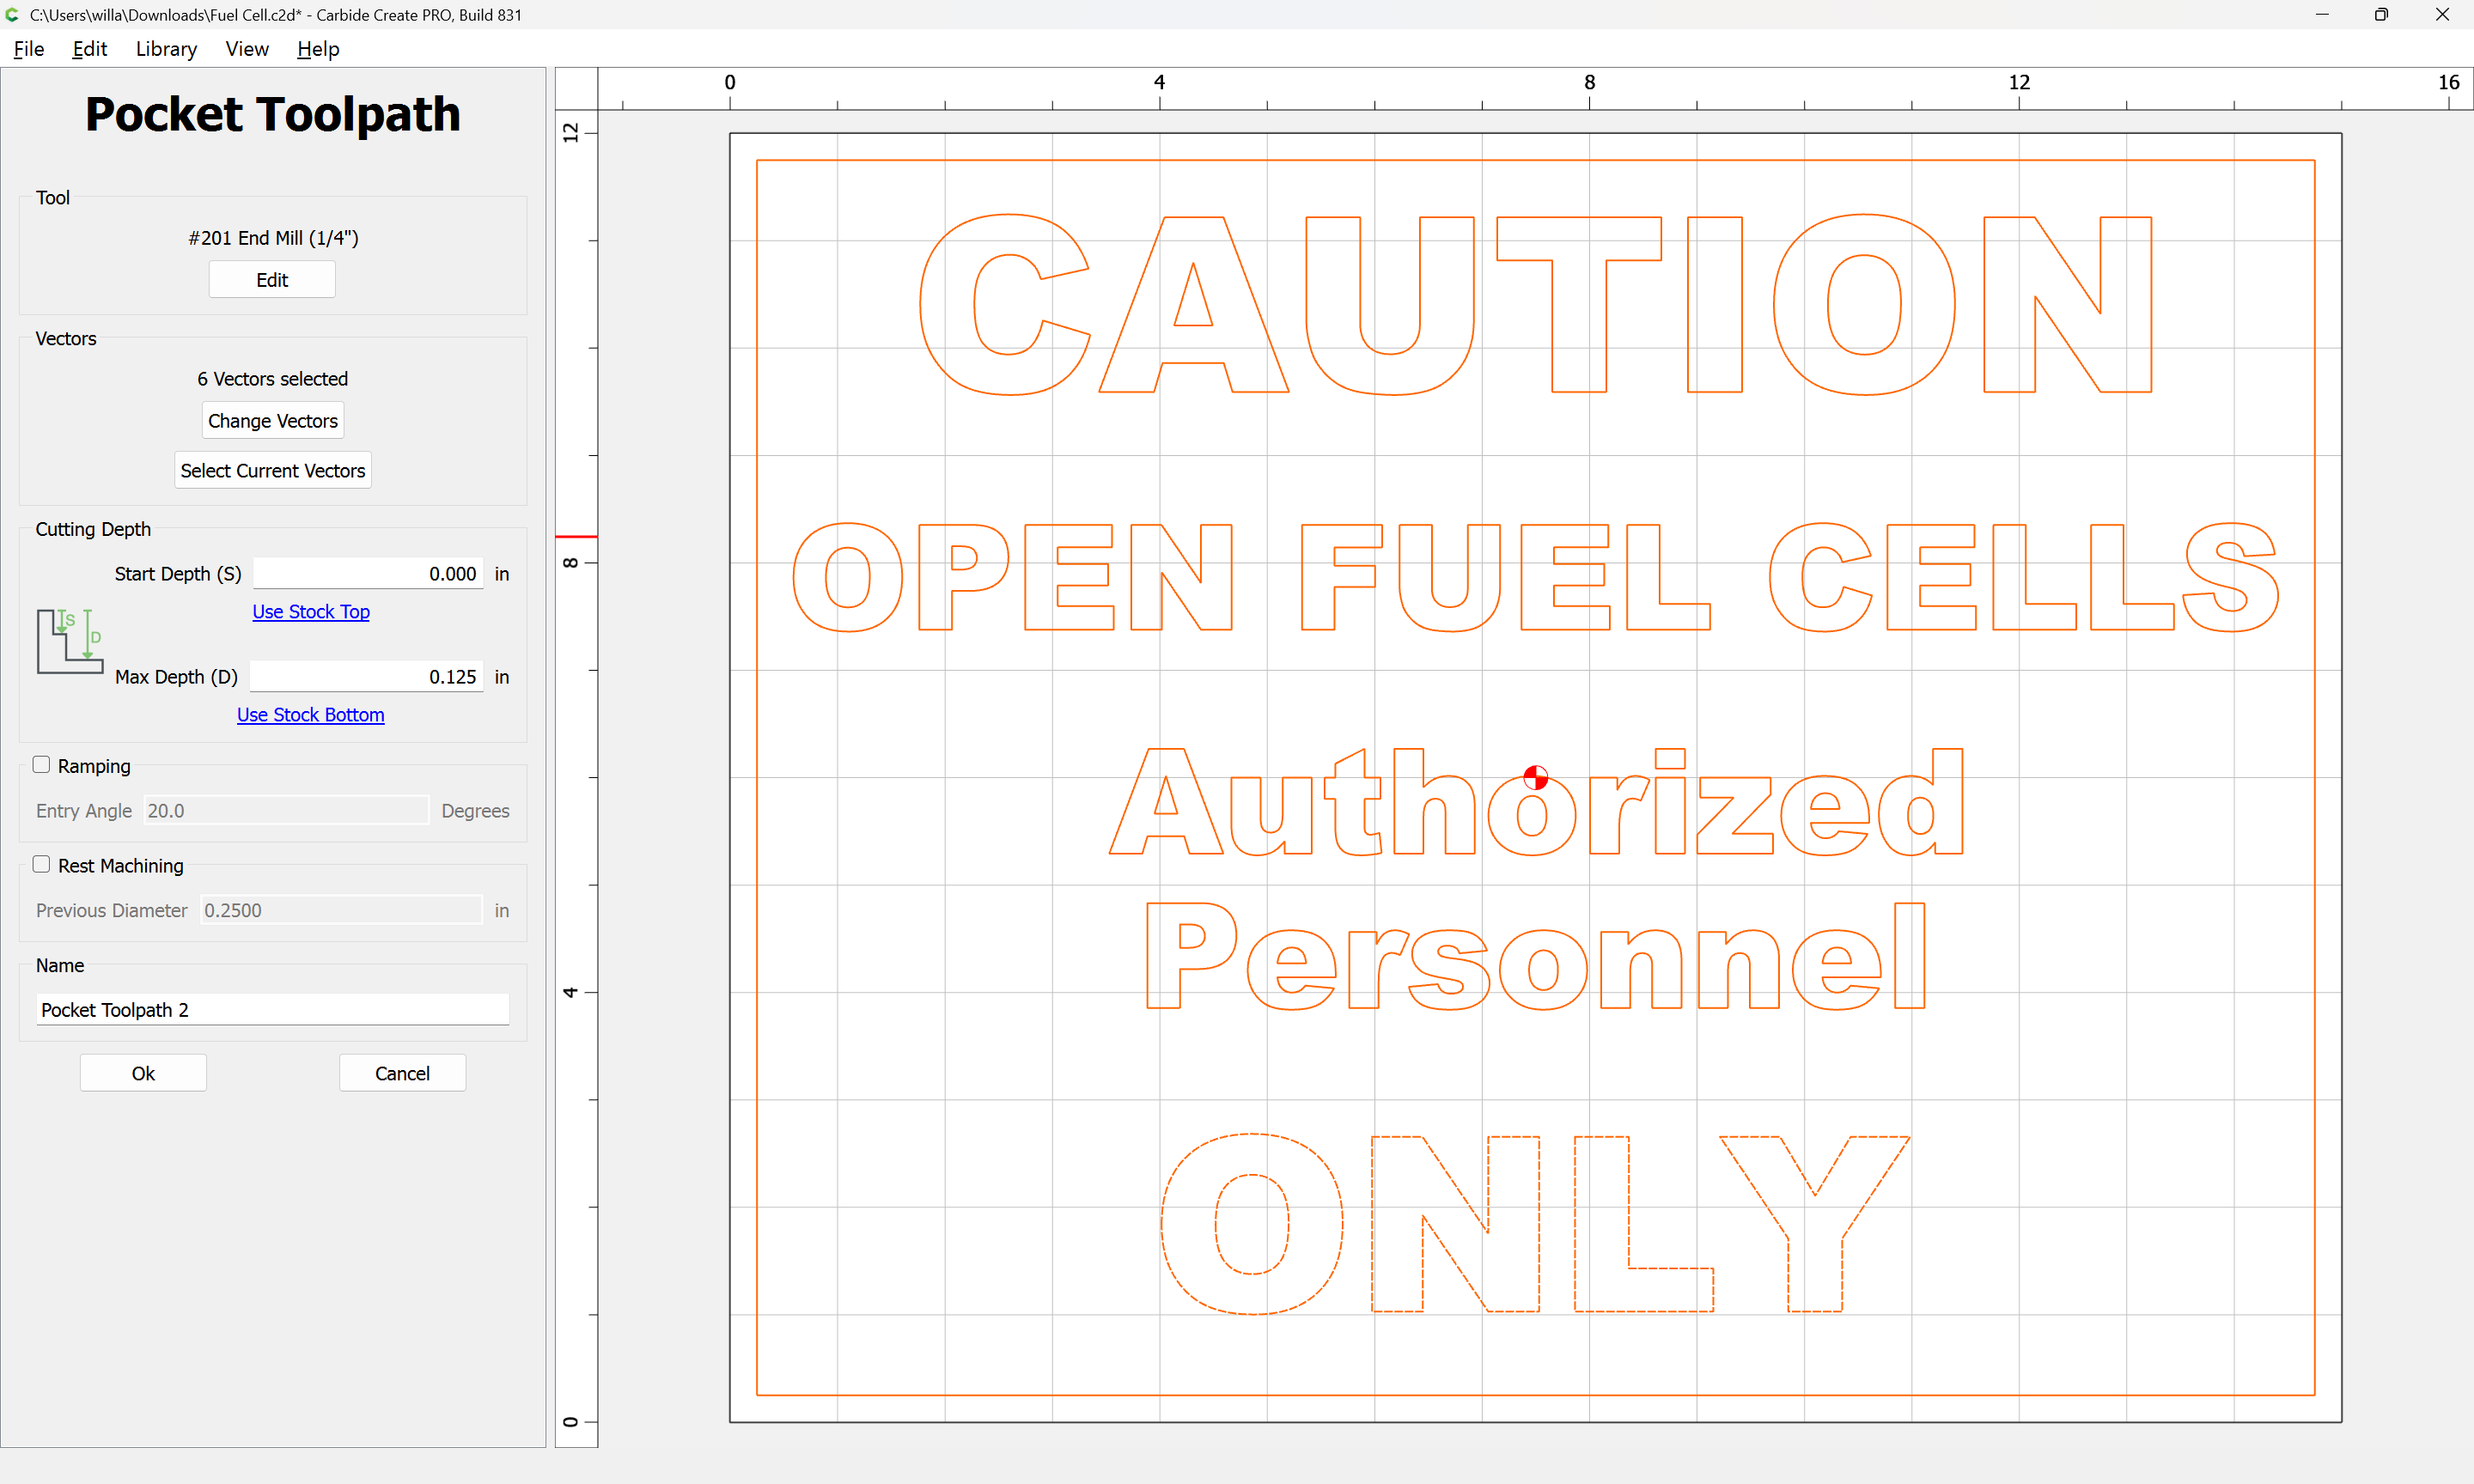Open the View menu
2474x1484 pixels.
pyautogui.click(x=246, y=49)
